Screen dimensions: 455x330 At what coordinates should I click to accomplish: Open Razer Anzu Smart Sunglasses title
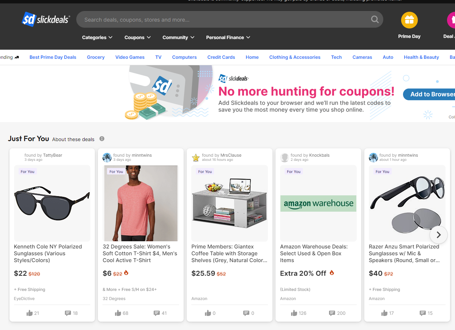(x=404, y=253)
